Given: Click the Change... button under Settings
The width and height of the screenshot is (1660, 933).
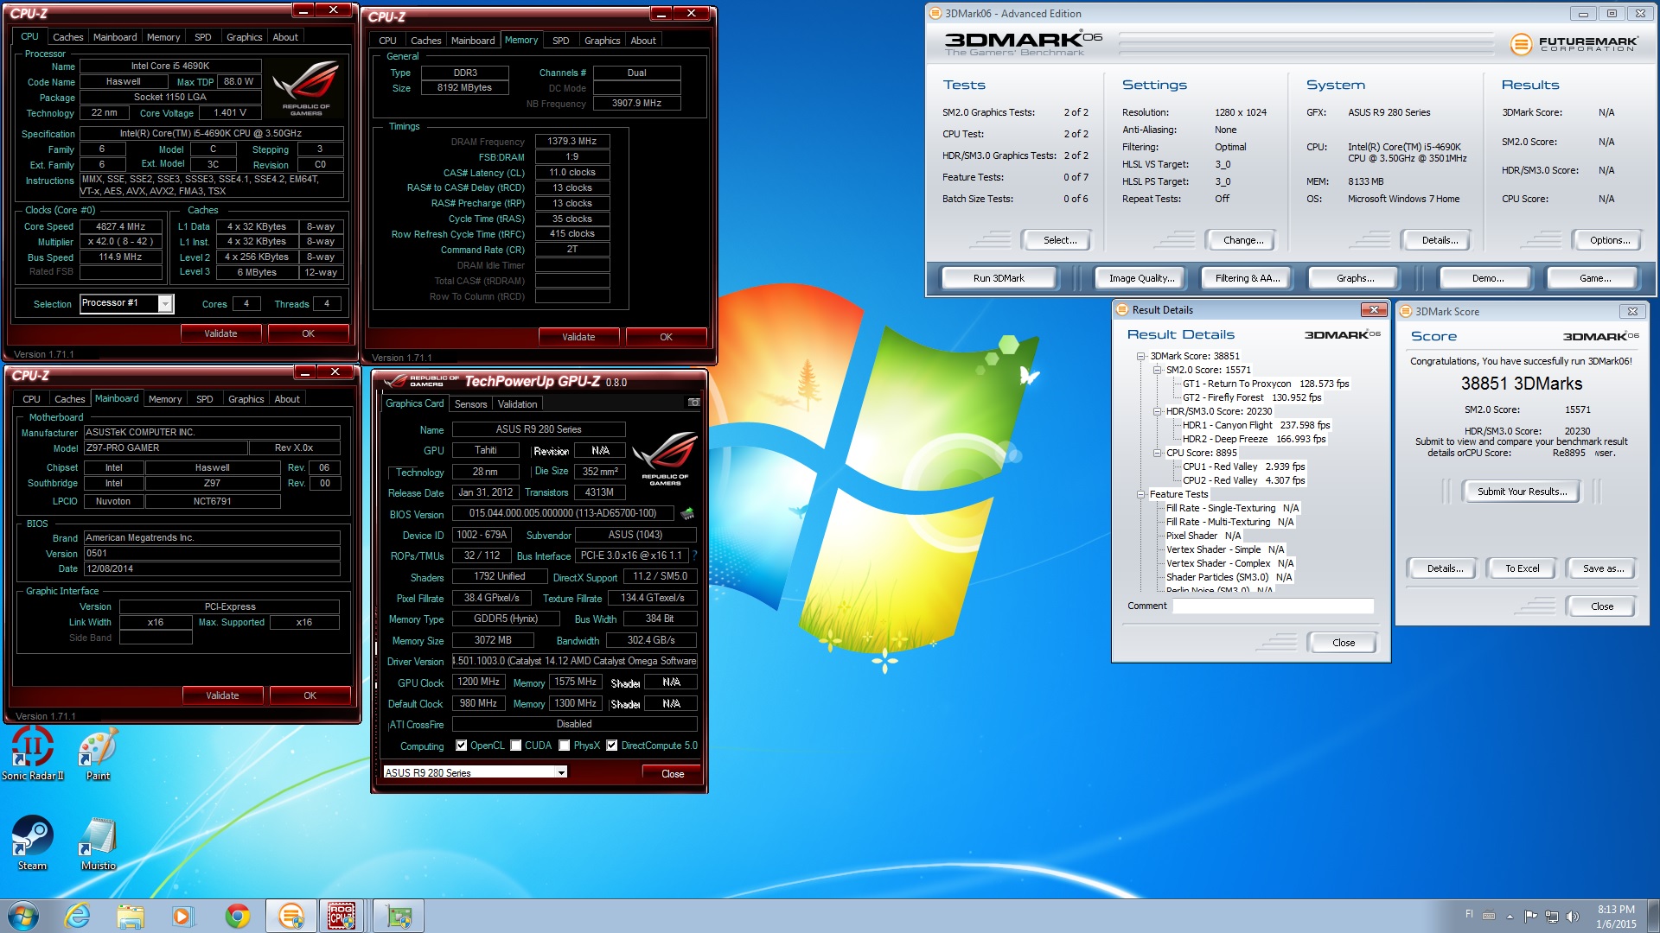Looking at the screenshot, I should tap(1242, 240).
